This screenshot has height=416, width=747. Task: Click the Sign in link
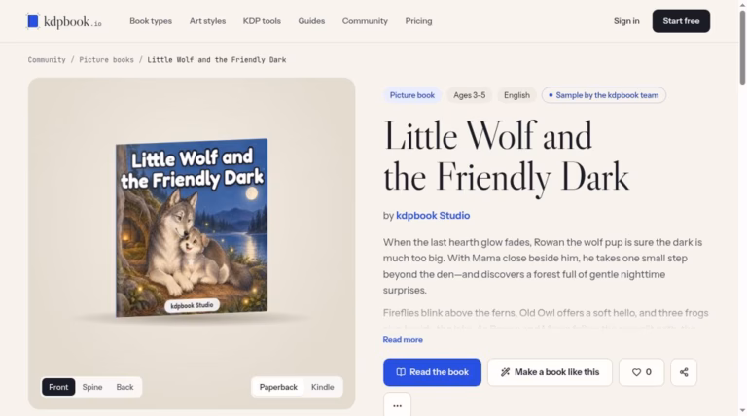point(626,21)
